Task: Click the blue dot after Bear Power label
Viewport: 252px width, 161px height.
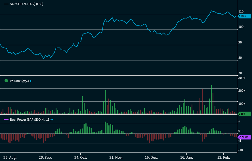Action: click(52, 120)
